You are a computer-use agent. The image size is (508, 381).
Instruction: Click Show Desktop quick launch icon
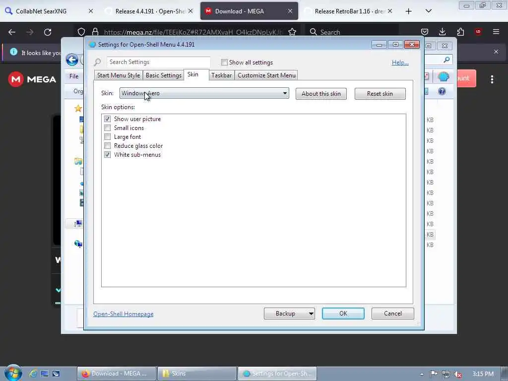(x=44, y=374)
